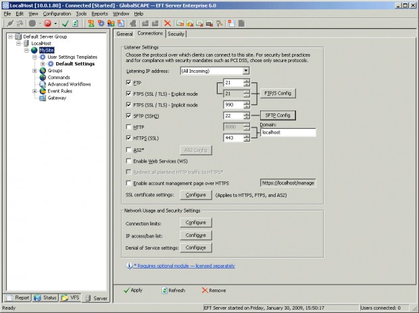Screen dimensions: 419x313
Task: Expand the Groups tree node
Action: point(34,71)
